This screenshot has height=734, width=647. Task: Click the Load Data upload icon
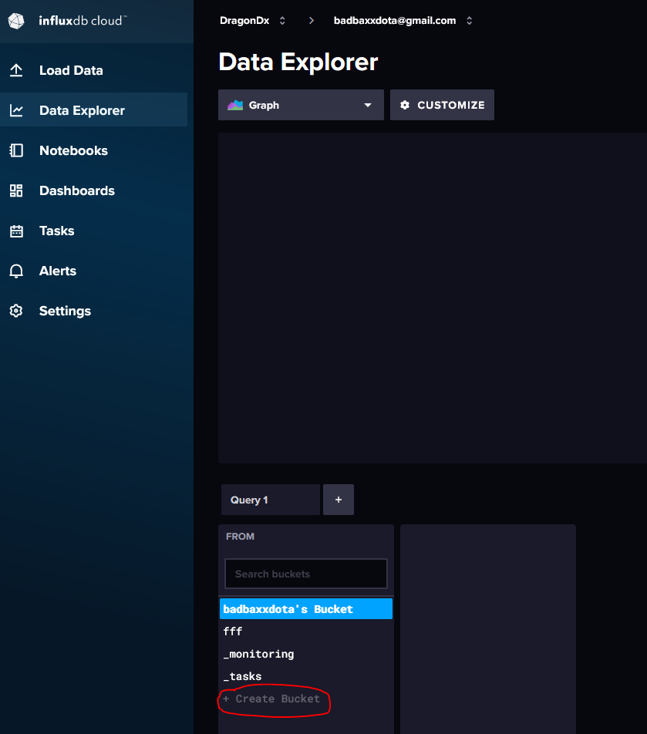point(16,70)
